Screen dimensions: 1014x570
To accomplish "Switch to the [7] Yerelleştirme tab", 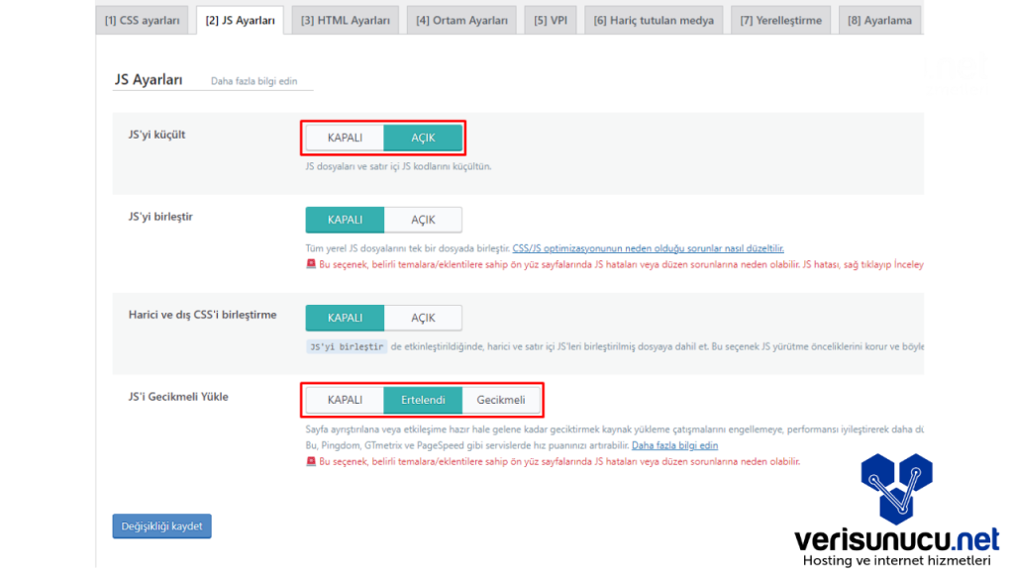I will pyautogui.click(x=780, y=20).
